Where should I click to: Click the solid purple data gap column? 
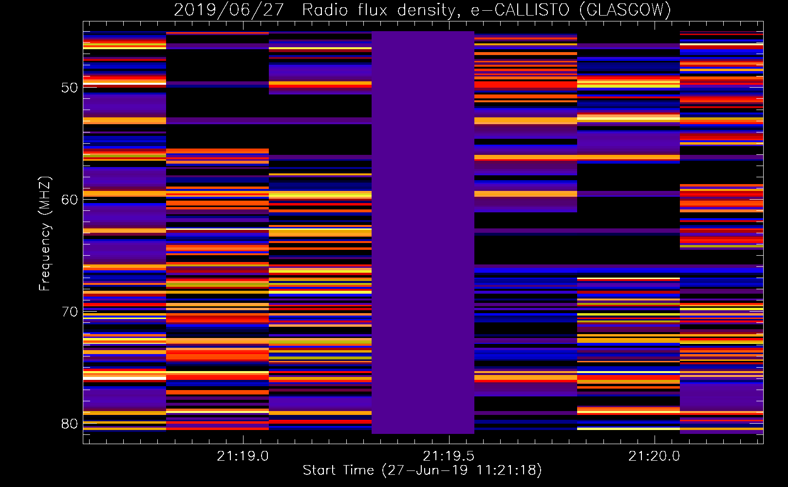click(423, 232)
